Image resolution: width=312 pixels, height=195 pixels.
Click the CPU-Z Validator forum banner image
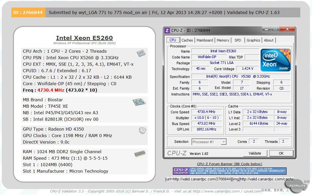pos(230,171)
